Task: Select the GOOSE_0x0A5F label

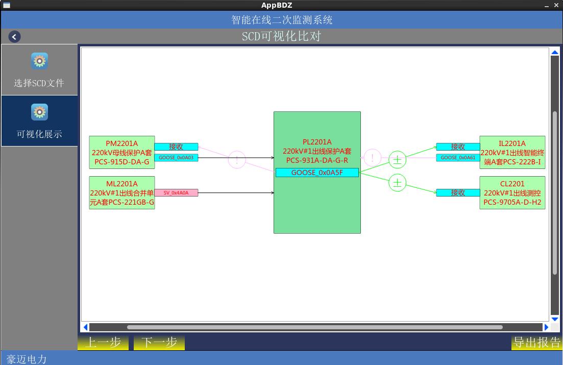Action: point(317,173)
